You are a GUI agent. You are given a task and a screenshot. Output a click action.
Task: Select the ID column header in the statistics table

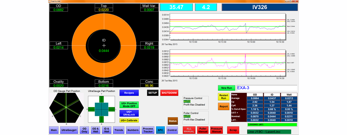pyautogui.click(x=272, y=94)
